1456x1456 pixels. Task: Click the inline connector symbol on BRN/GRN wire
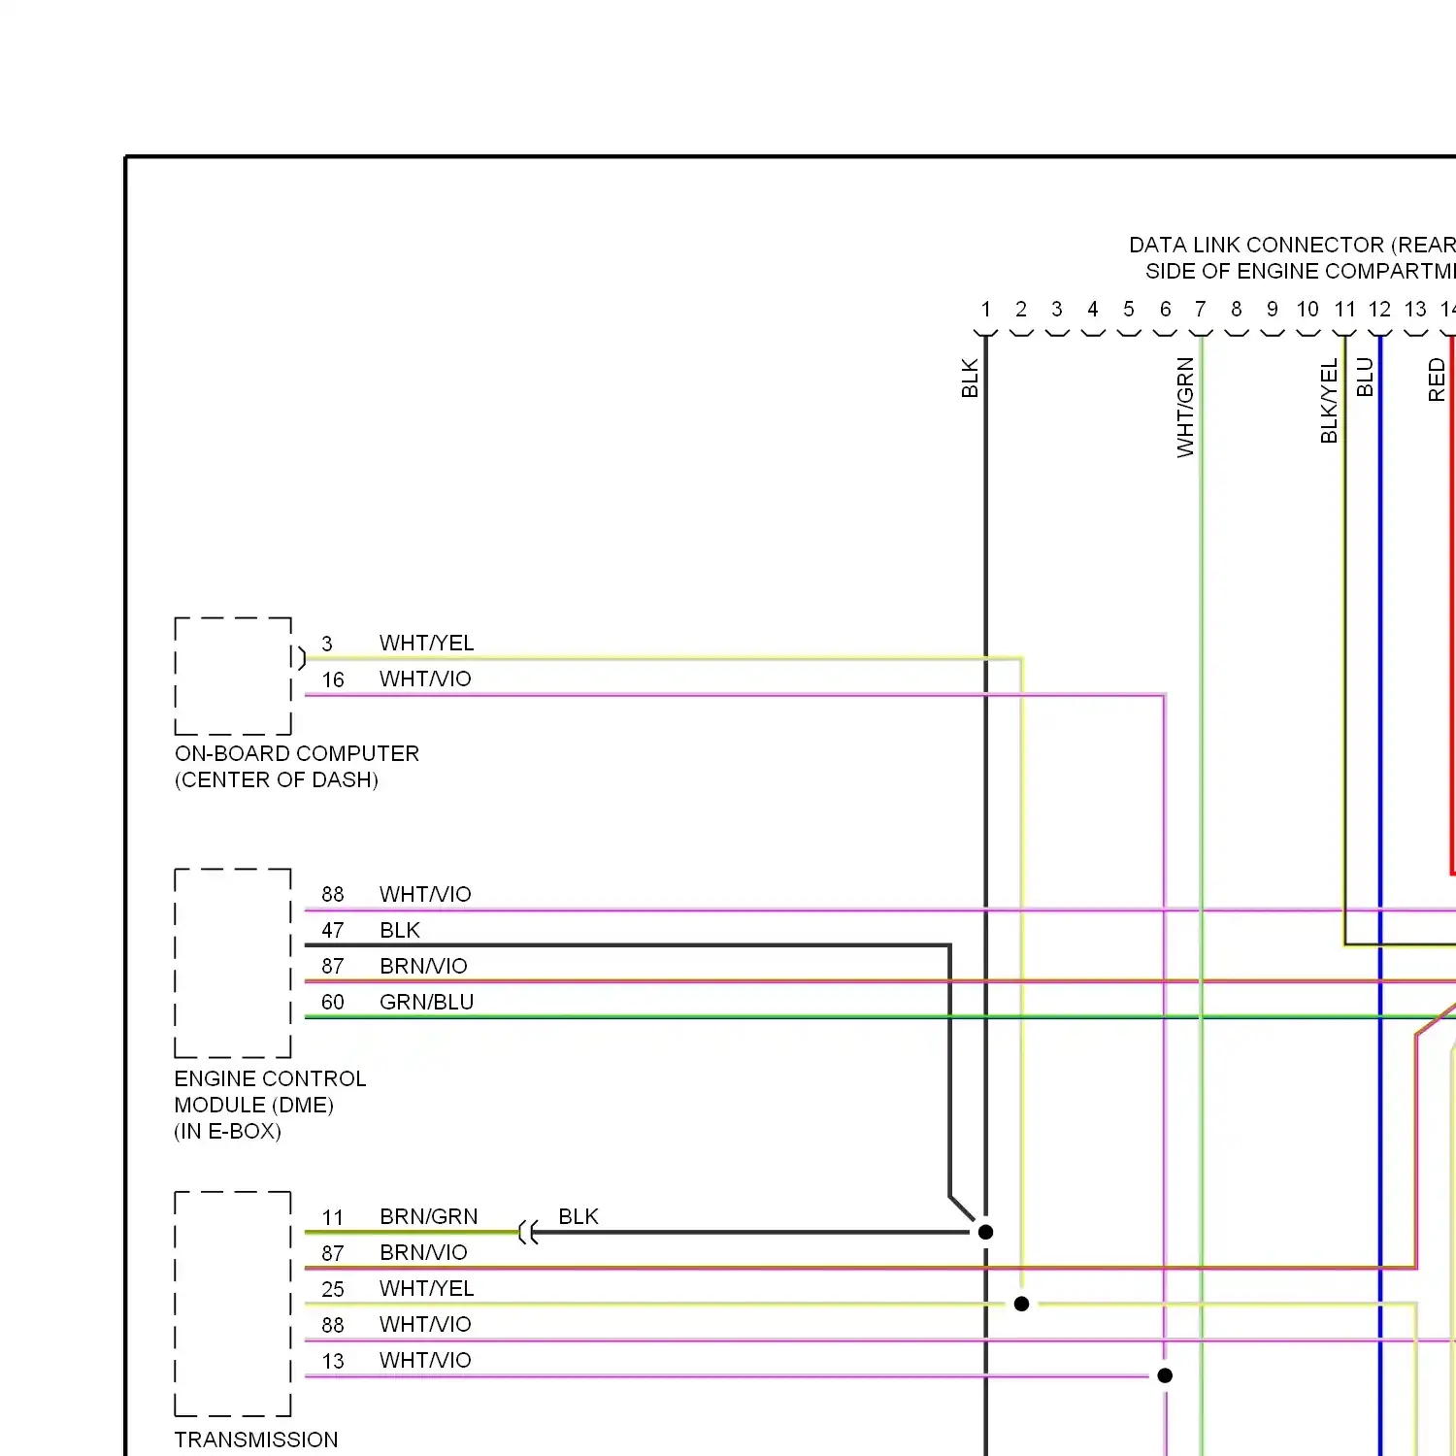(x=528, y=1233)
